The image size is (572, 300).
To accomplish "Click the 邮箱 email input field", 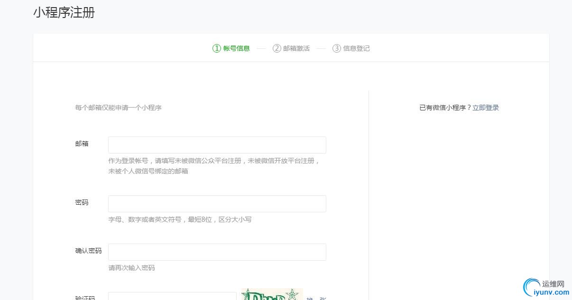I will click(x=217, y=145).
